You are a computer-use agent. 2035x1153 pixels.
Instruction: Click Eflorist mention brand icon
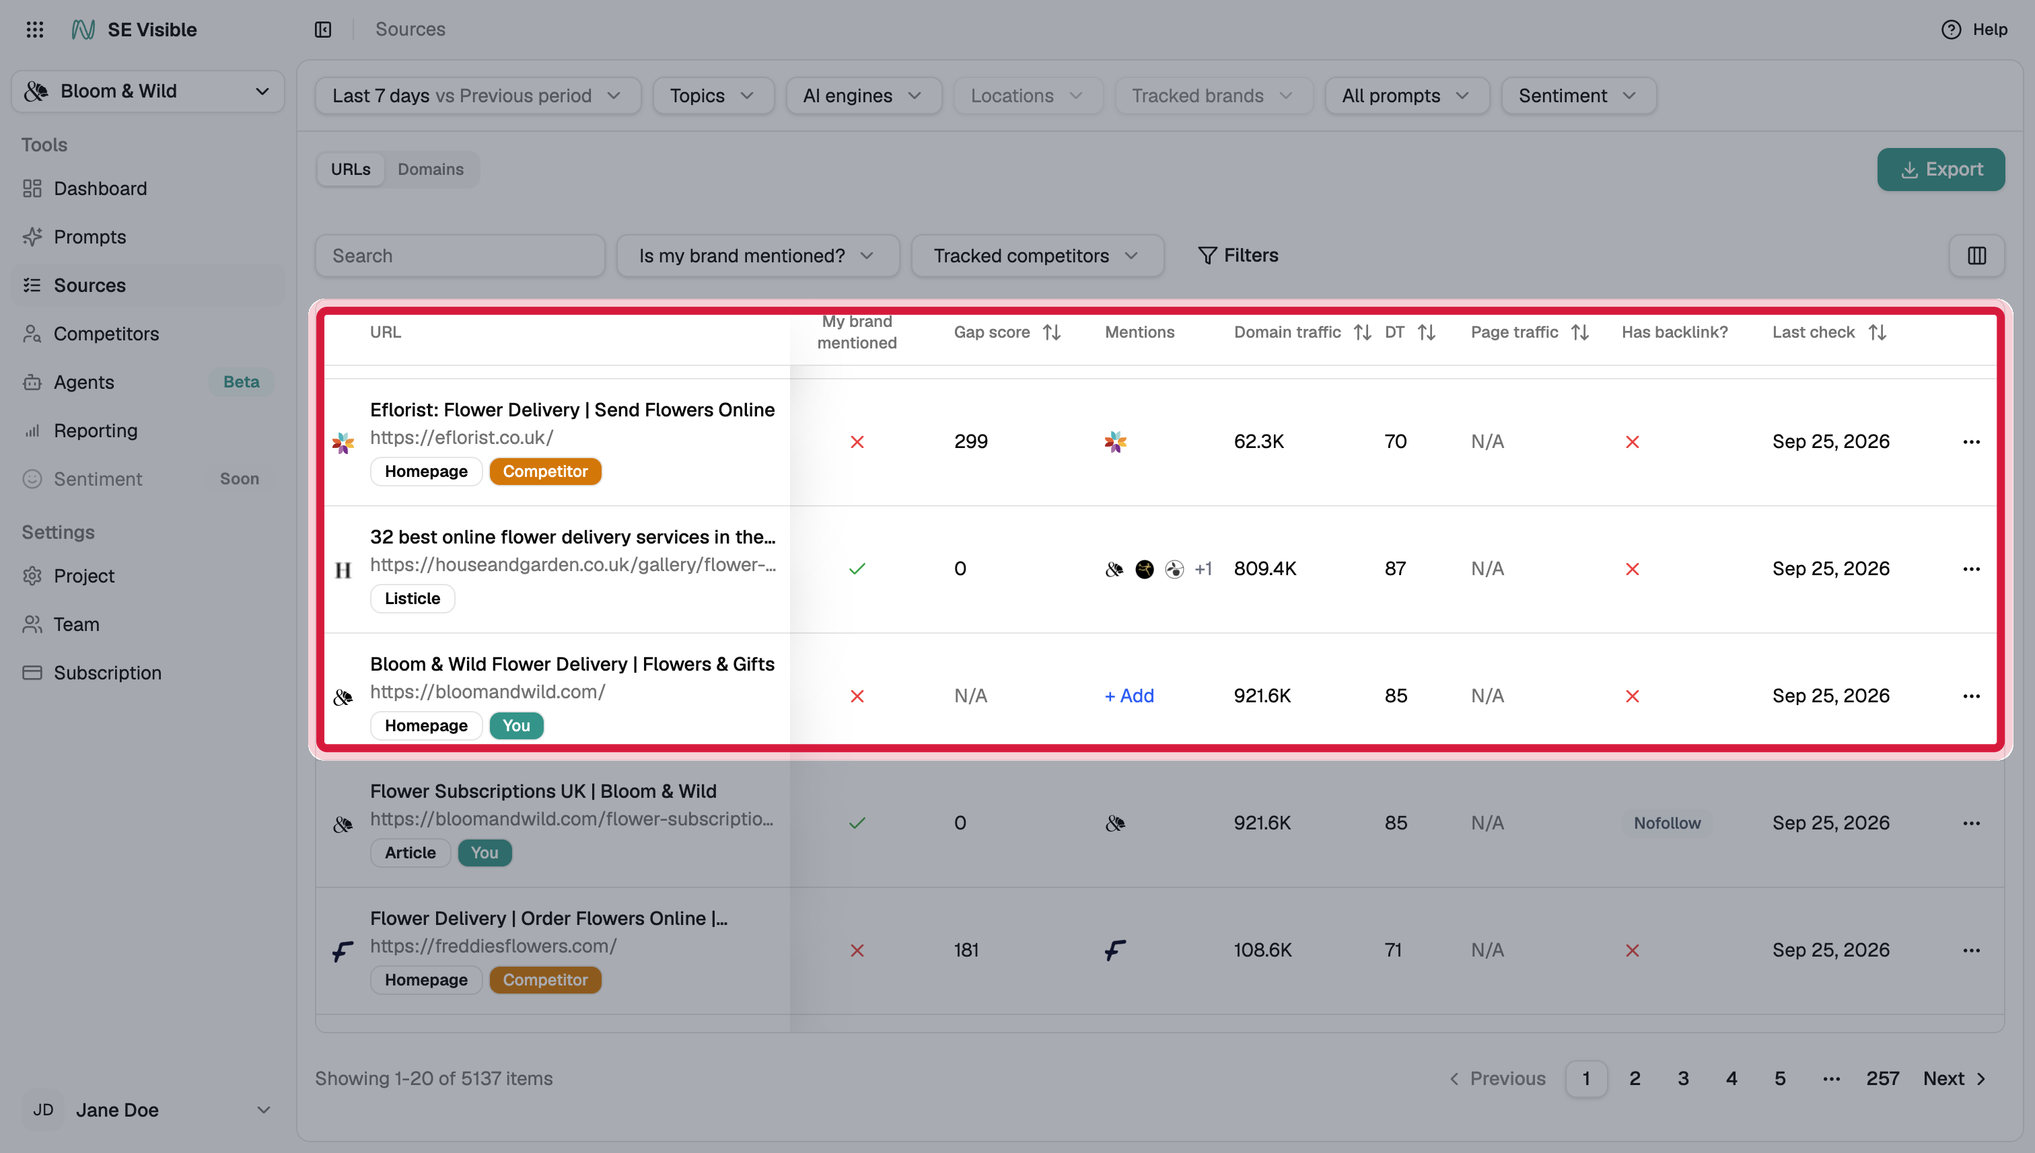tap(1115, 441)
